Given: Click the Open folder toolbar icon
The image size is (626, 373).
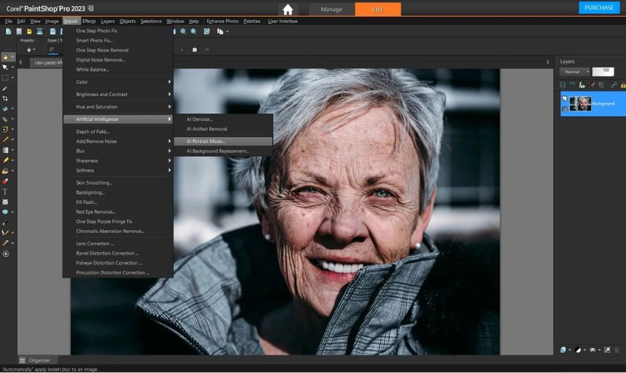Looking at the screenshot, I should (x=29, y=31).
